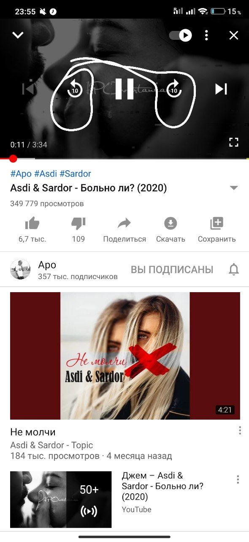Open the #Sardor hashtag link
This screenshot has height=542, width=249.
(x=75, y=174)
